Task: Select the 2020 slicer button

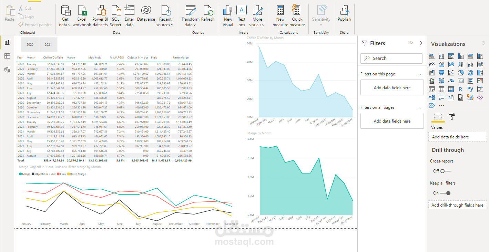Action: pyautogui.click(x=30, y=44)
